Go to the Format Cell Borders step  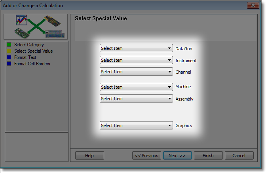tap(32, 64)
